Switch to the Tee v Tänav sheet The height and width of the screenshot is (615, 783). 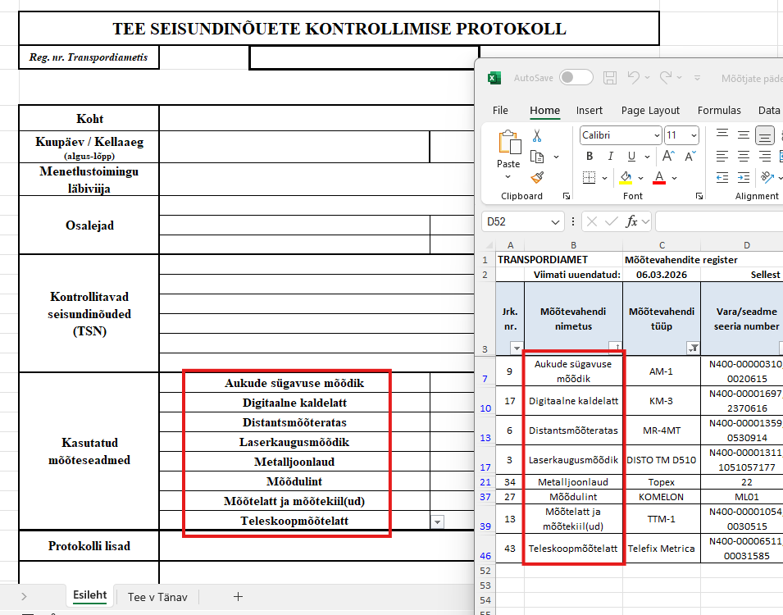click(157, 597)
